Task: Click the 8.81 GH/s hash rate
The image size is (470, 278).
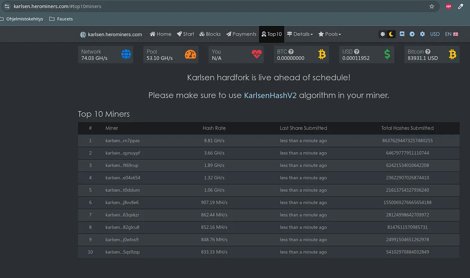Action: click(x=214, y=141)
